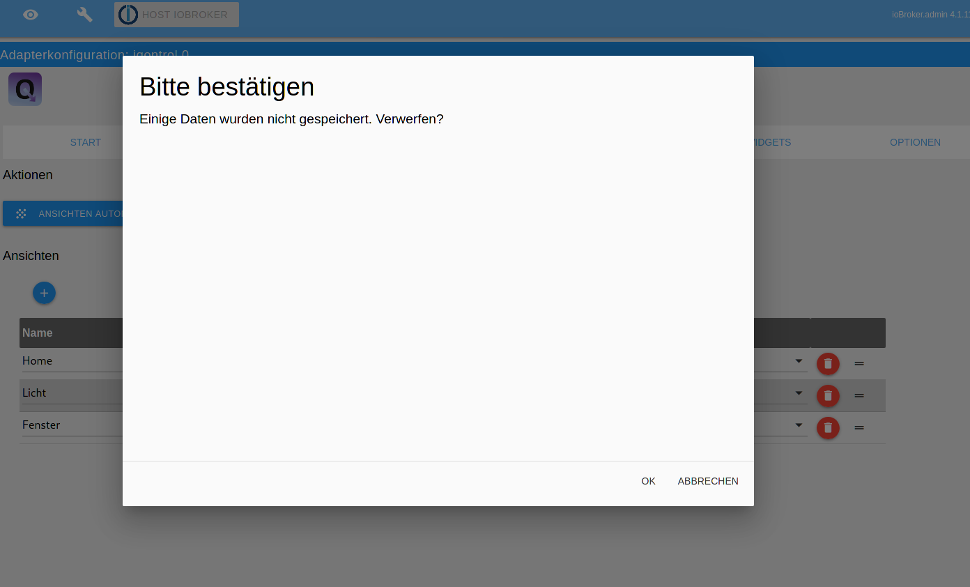Screen dimensions: 970x587
Task: Edit the Home view name field
Action: (72, 361)
